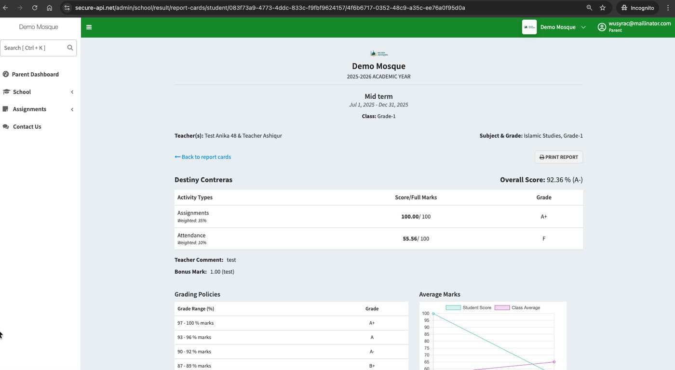Click Attendance row label
675x370 pixels.
pos(191,235)
